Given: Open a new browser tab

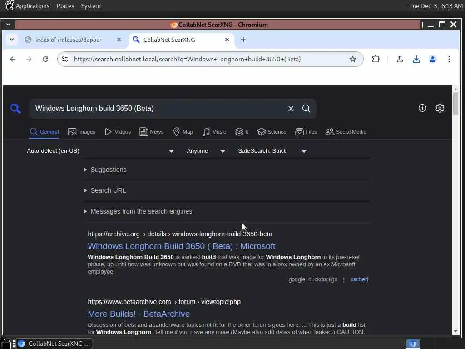Looking at the screenshot, I should pos(243,40).
